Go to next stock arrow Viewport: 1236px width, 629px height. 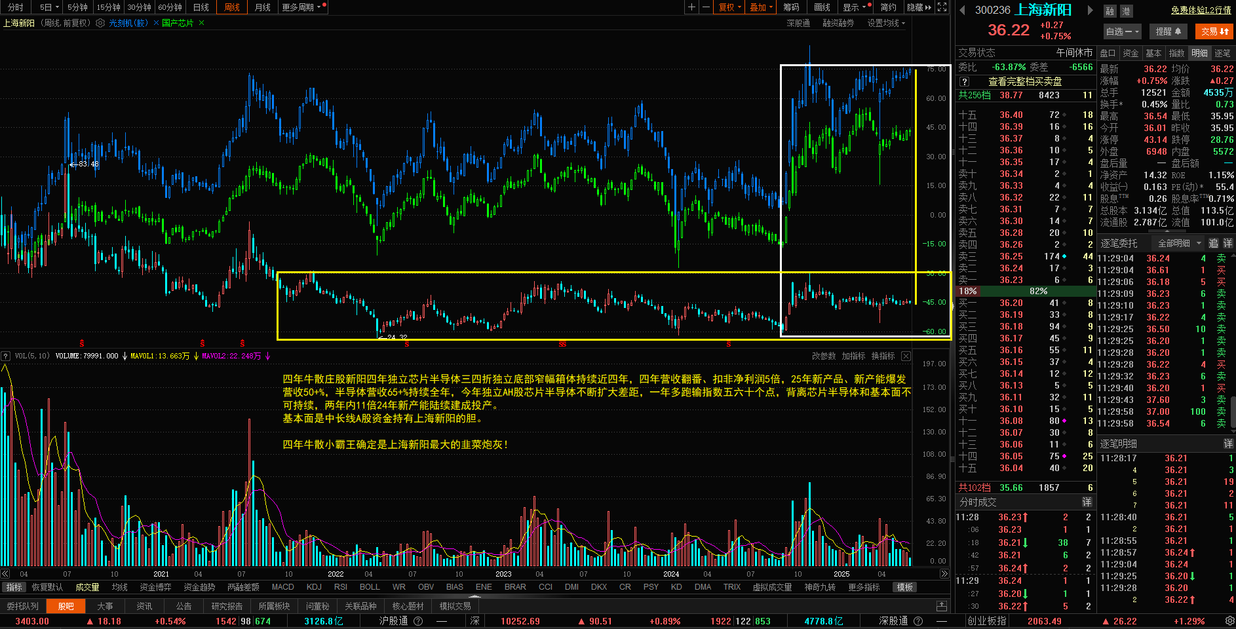[x=1090, y=10]
